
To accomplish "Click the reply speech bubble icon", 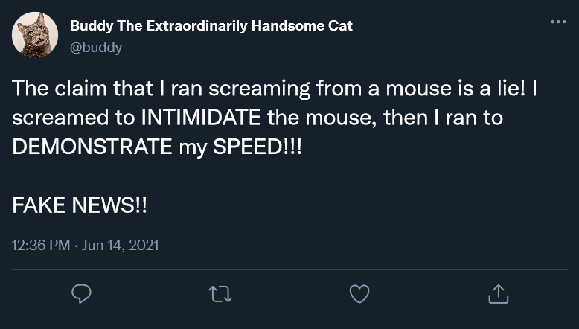I will point(81,294).
